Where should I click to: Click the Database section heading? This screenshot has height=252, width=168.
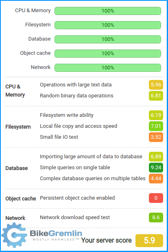point(17,168)
